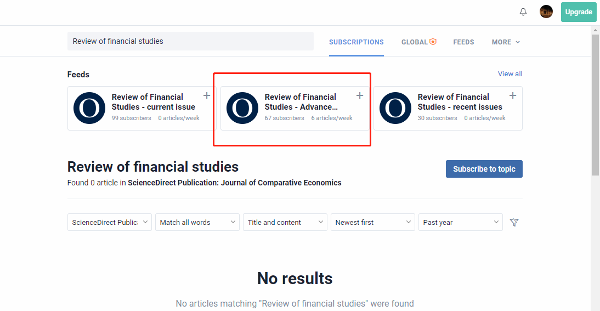Click the Global tab premium badge icon
The image size is (600, 311).
[433, 42]
